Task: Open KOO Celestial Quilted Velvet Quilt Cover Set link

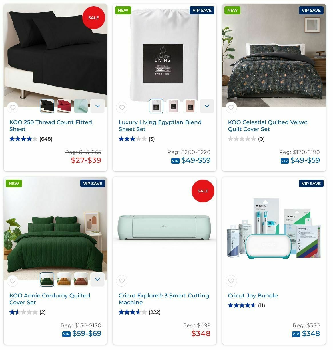Action: click(x=268, y=126)
